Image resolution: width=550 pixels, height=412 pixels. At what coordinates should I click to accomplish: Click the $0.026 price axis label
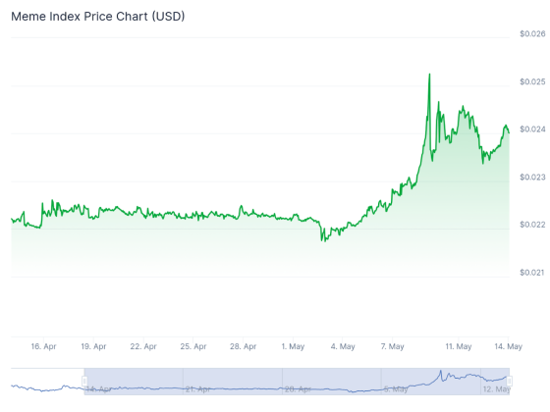(532, 33)
